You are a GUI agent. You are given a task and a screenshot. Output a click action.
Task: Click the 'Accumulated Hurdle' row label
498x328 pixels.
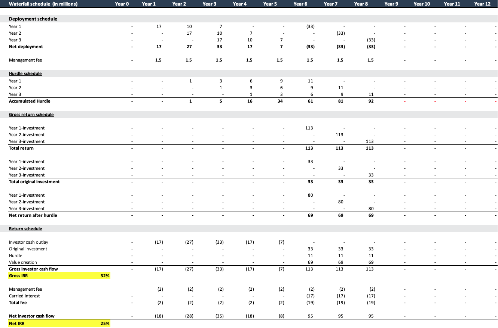30,101
